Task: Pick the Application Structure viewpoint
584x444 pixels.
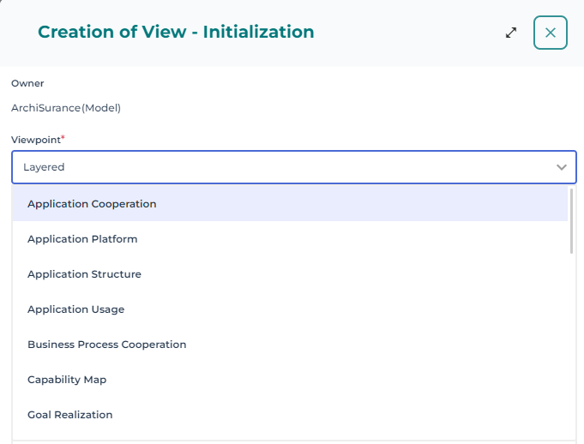Action: (84, 274)
